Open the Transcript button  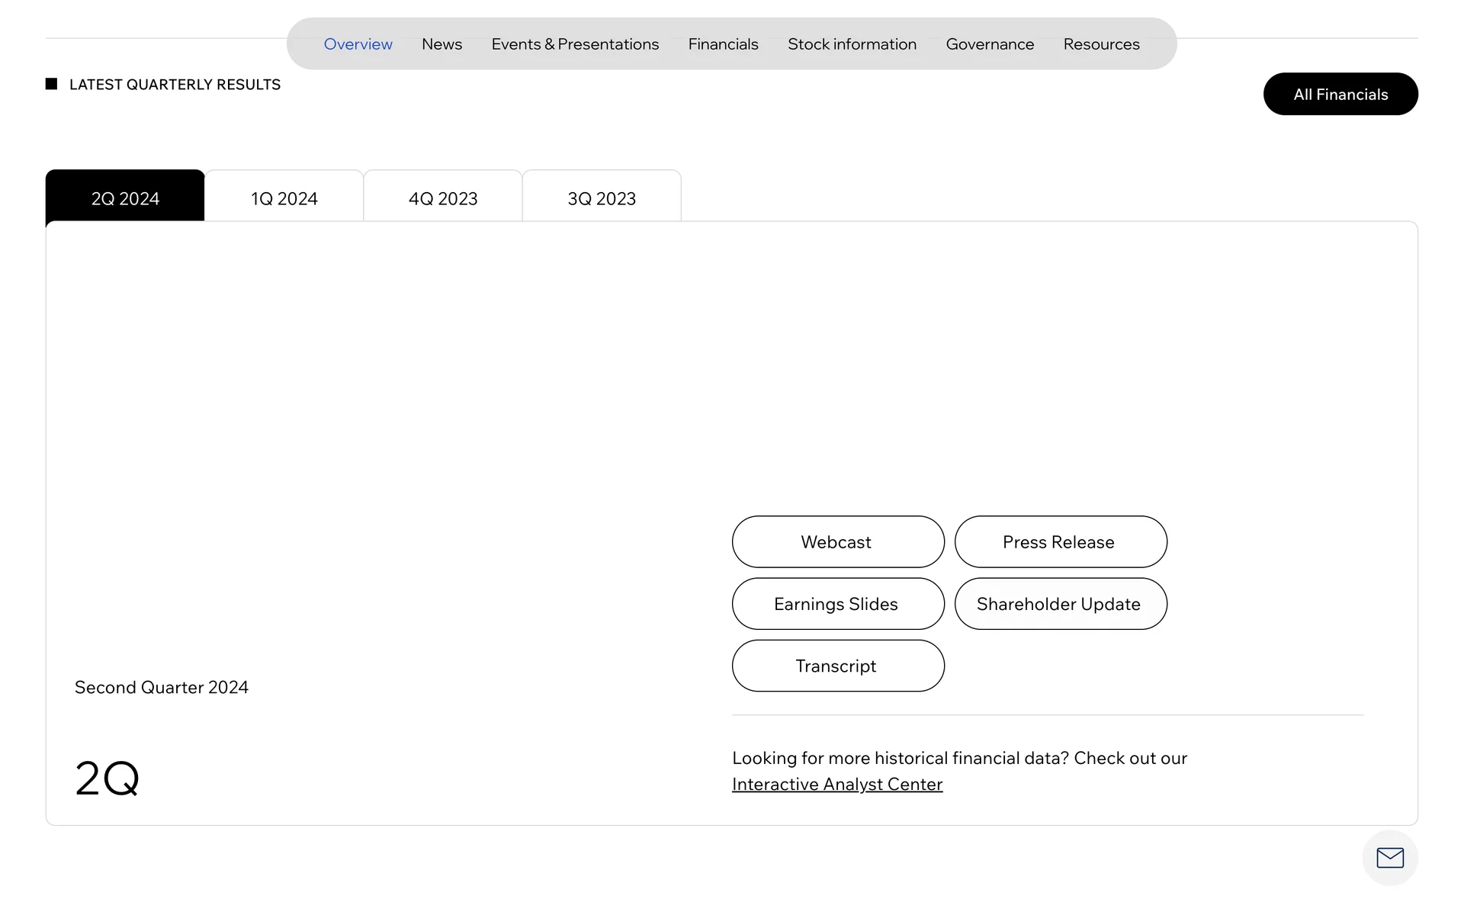click(x=837, y=666)
